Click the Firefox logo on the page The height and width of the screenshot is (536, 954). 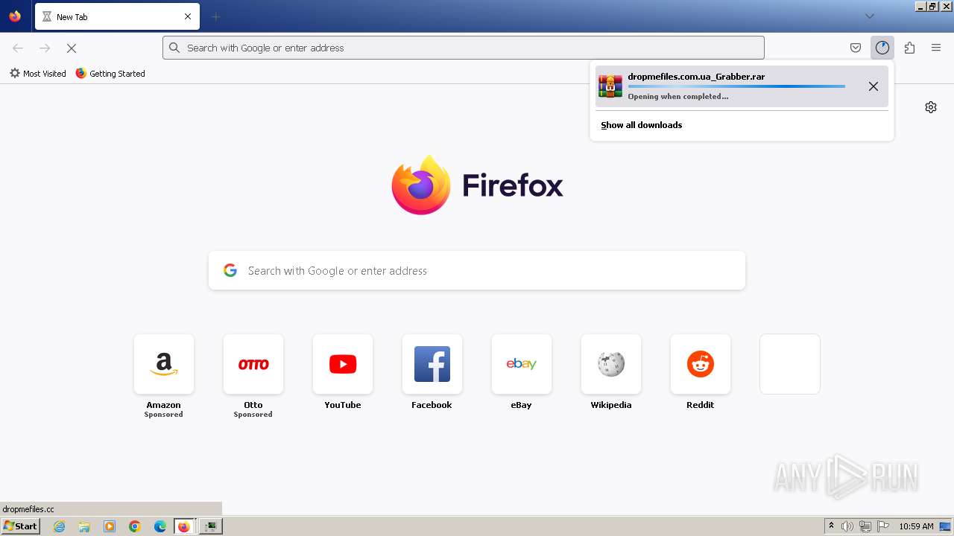click(x=421, y=185)
